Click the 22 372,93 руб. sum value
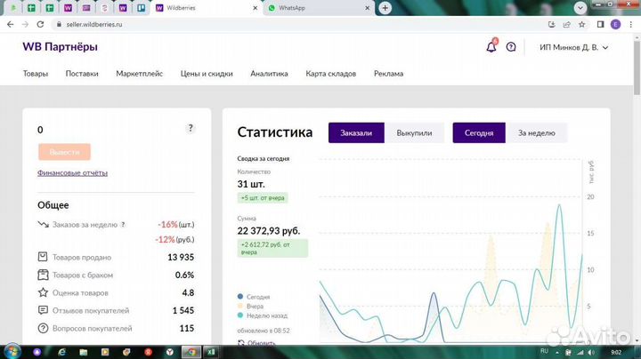Viewport: 641px width, 359px height. 269,231
